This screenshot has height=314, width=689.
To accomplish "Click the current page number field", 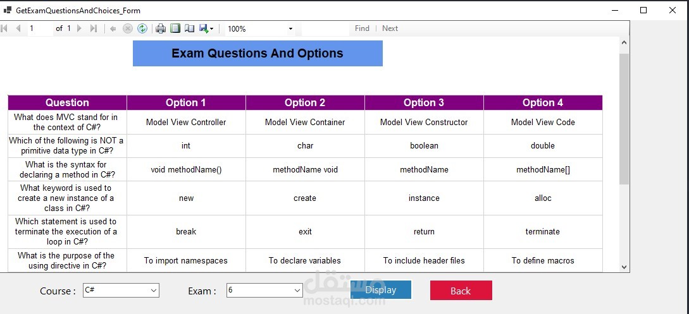I will pyautogui.click(x=40, y=28).
